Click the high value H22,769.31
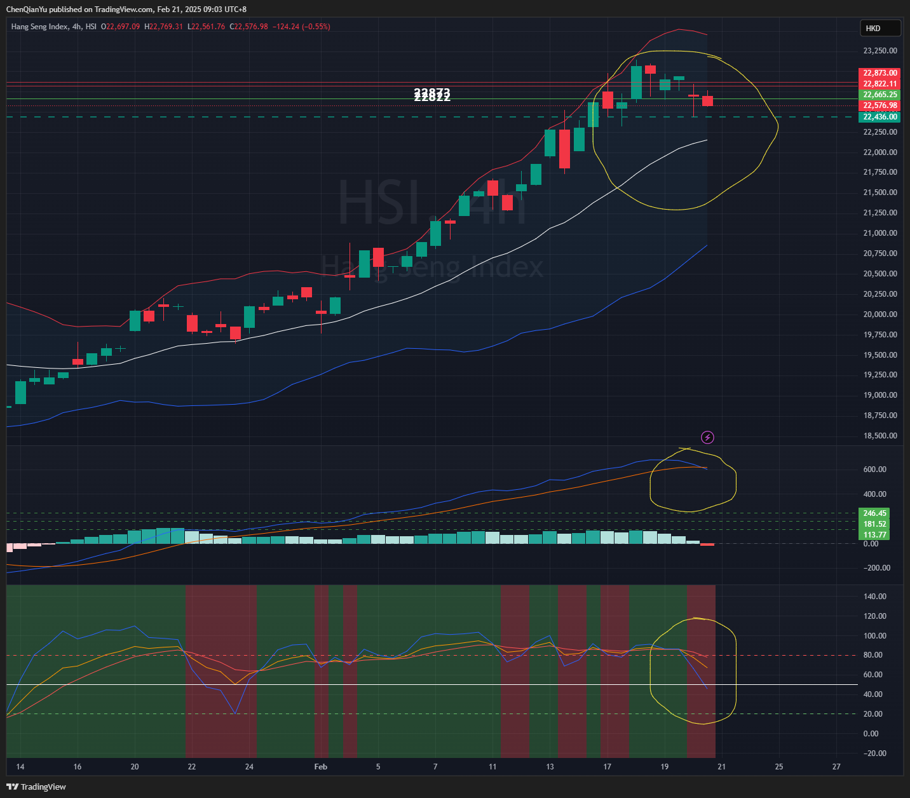Viewport: 910px width, 798px height. [163, 27]
